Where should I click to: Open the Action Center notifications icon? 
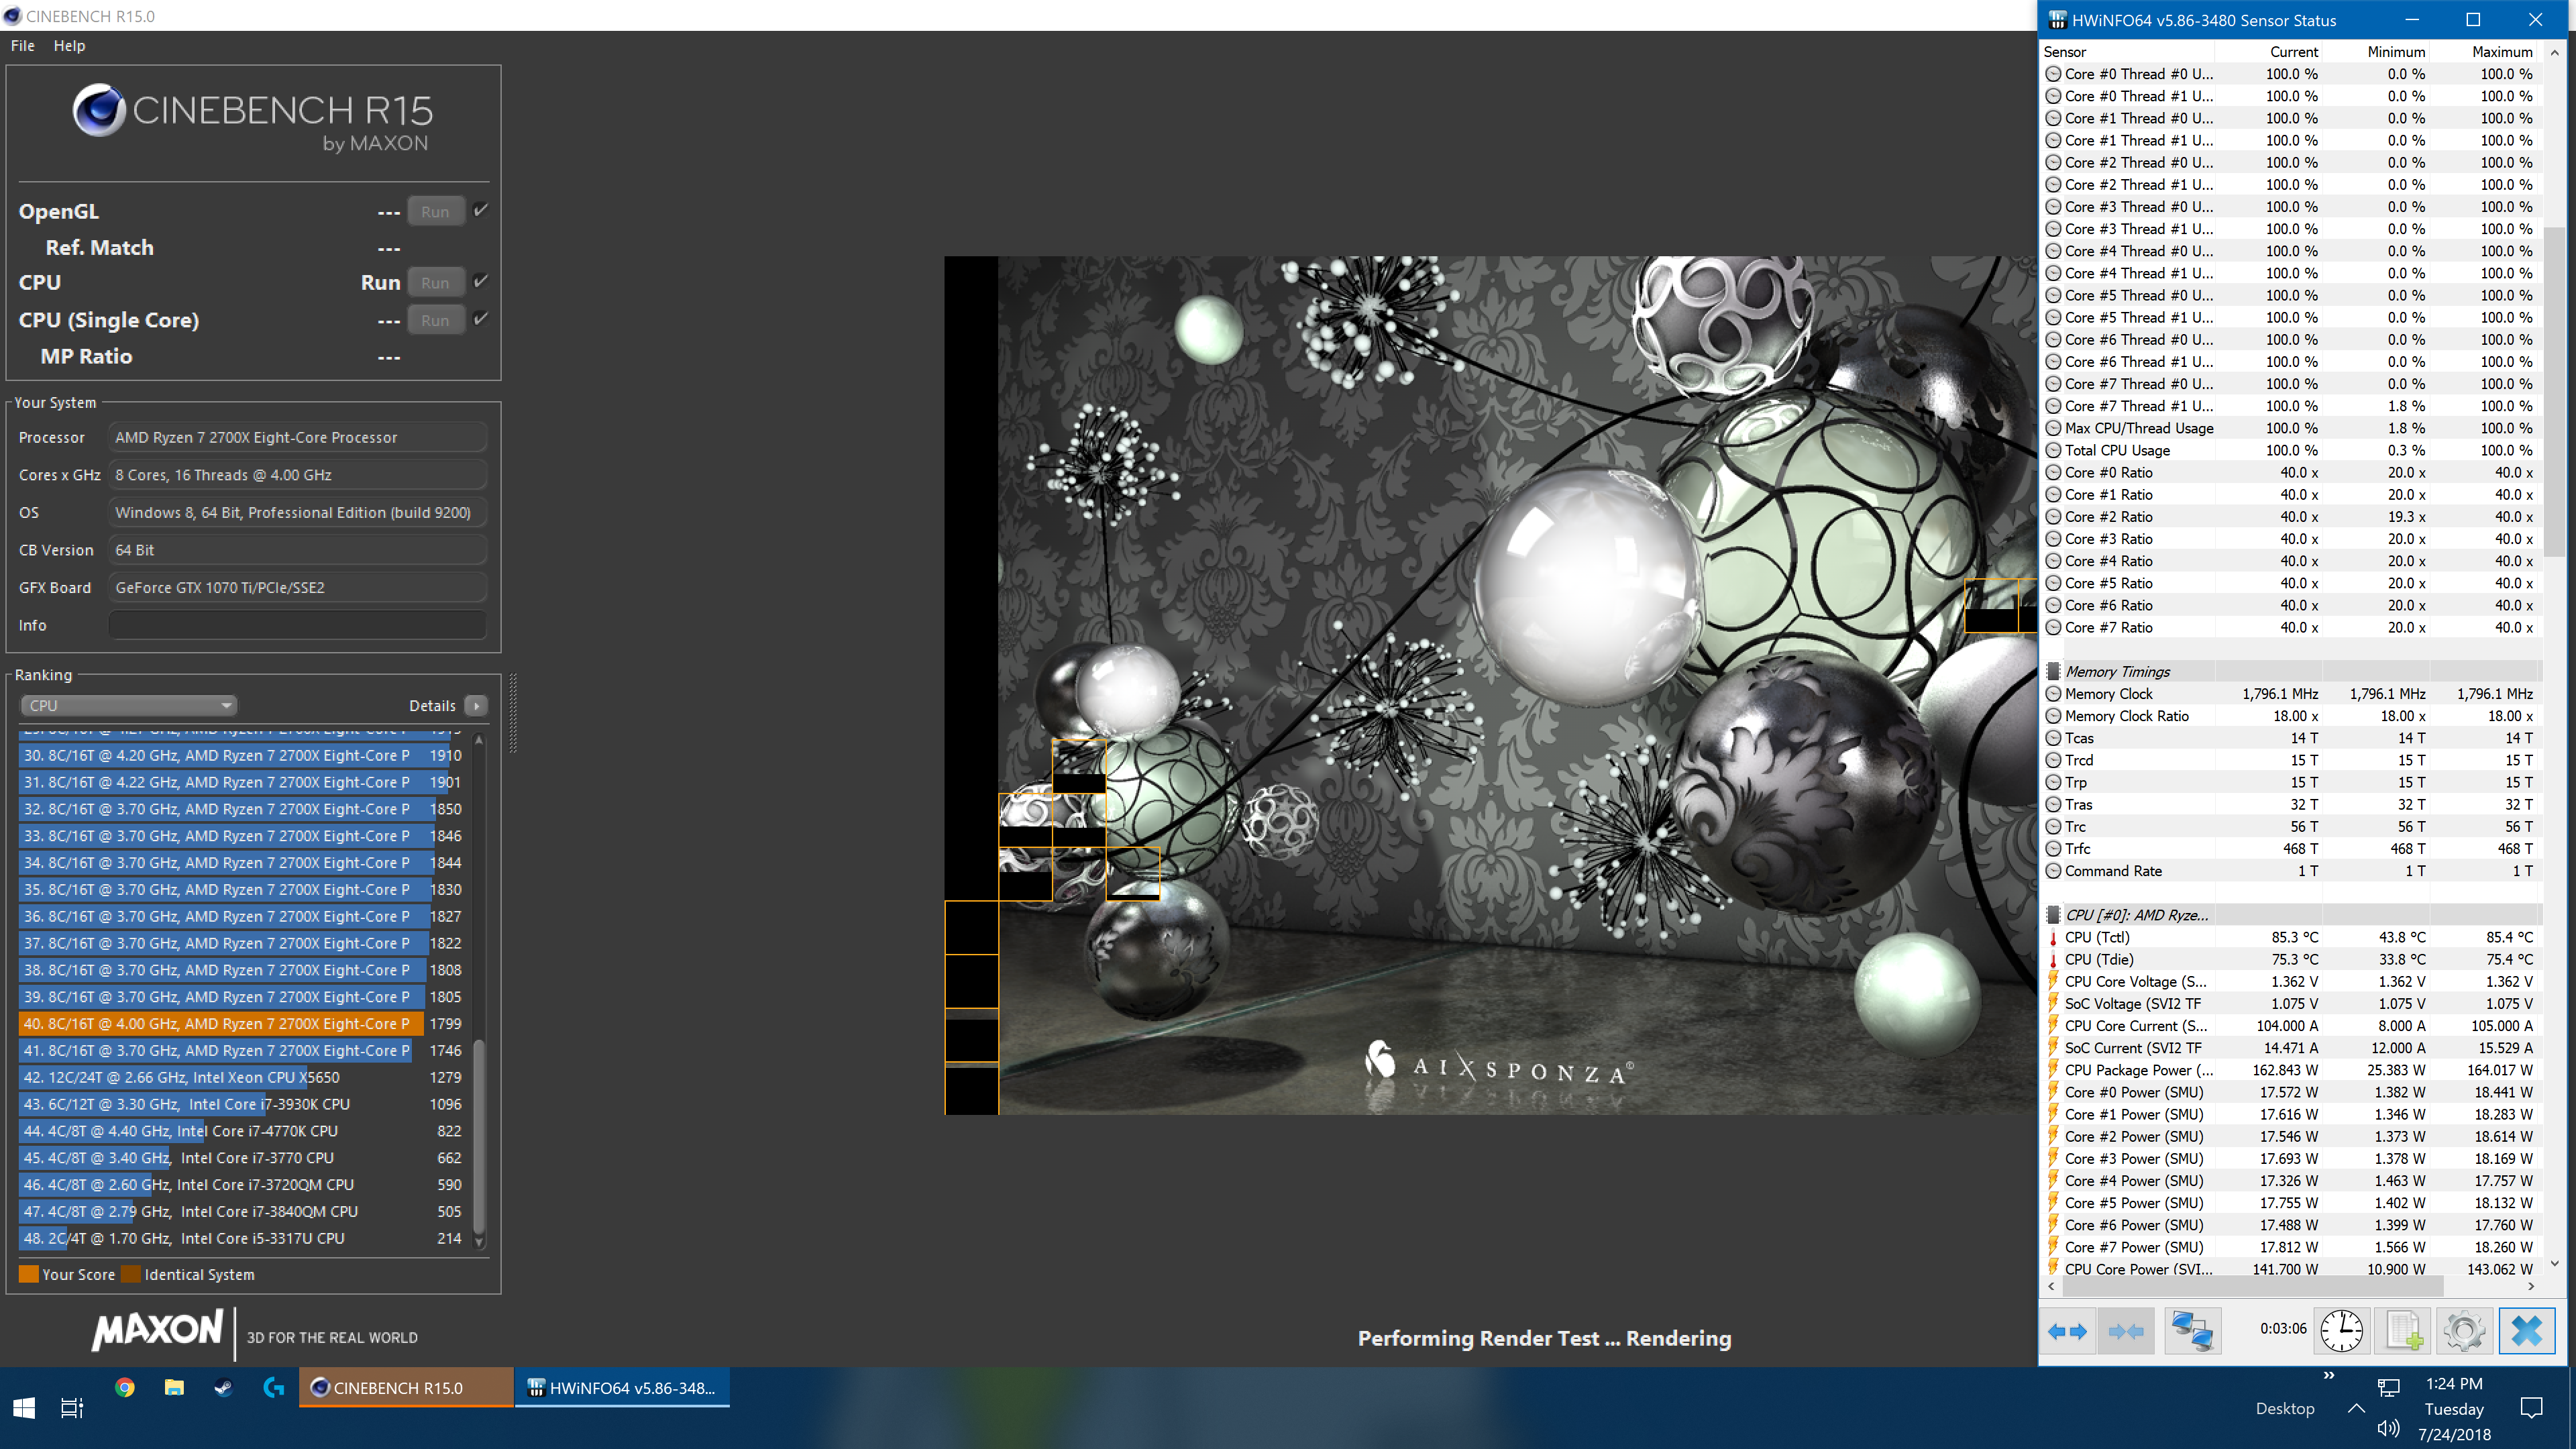(2531, 1408)
